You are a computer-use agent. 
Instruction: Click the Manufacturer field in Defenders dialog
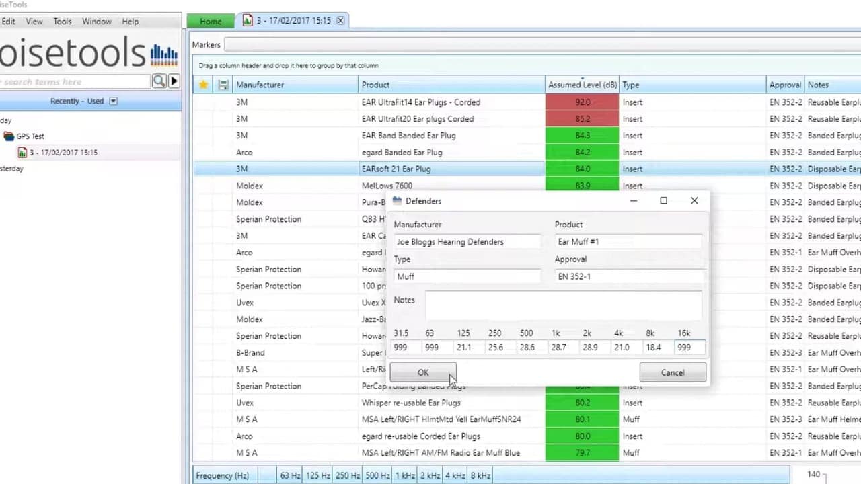tap(467, 241)
